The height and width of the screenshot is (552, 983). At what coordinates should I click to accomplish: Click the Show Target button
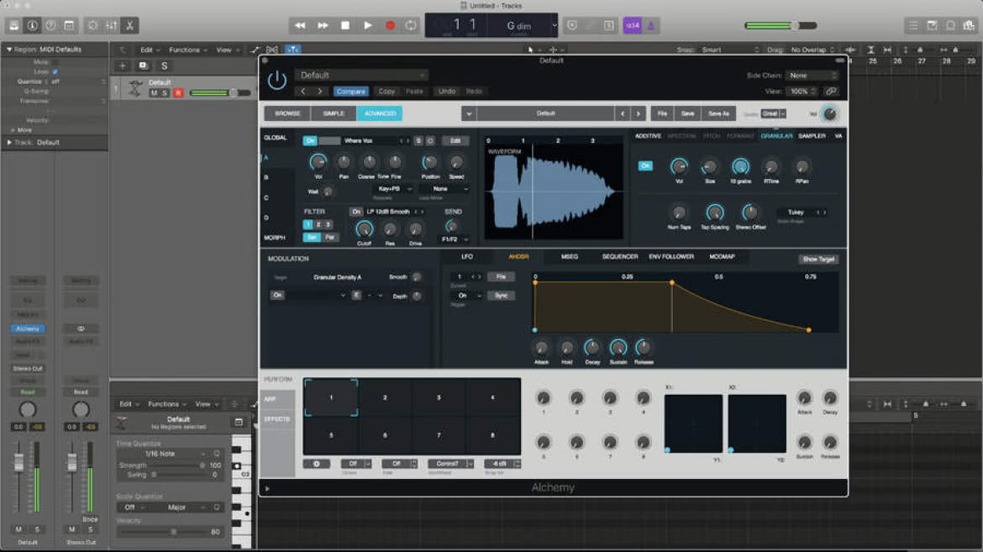tap(819, 259)
